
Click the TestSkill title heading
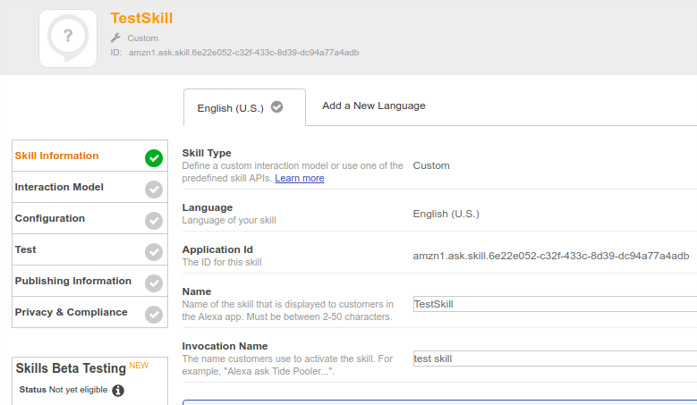pos(141,18)
